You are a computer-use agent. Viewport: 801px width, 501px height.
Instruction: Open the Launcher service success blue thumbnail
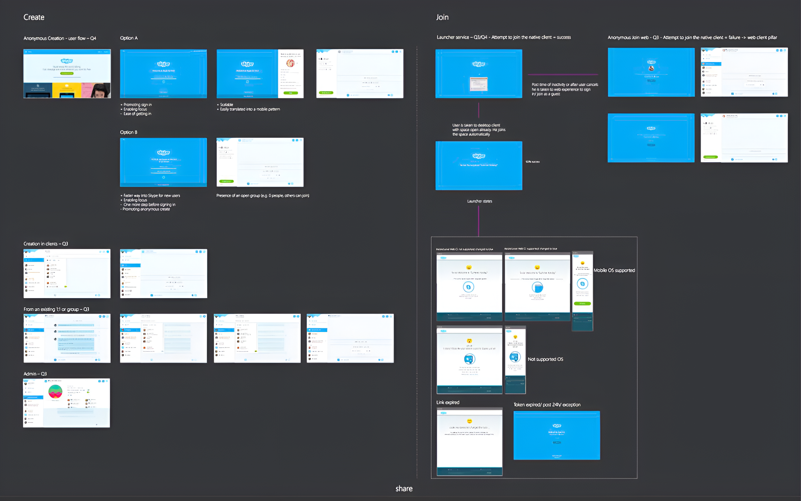[x=478, y=73]
